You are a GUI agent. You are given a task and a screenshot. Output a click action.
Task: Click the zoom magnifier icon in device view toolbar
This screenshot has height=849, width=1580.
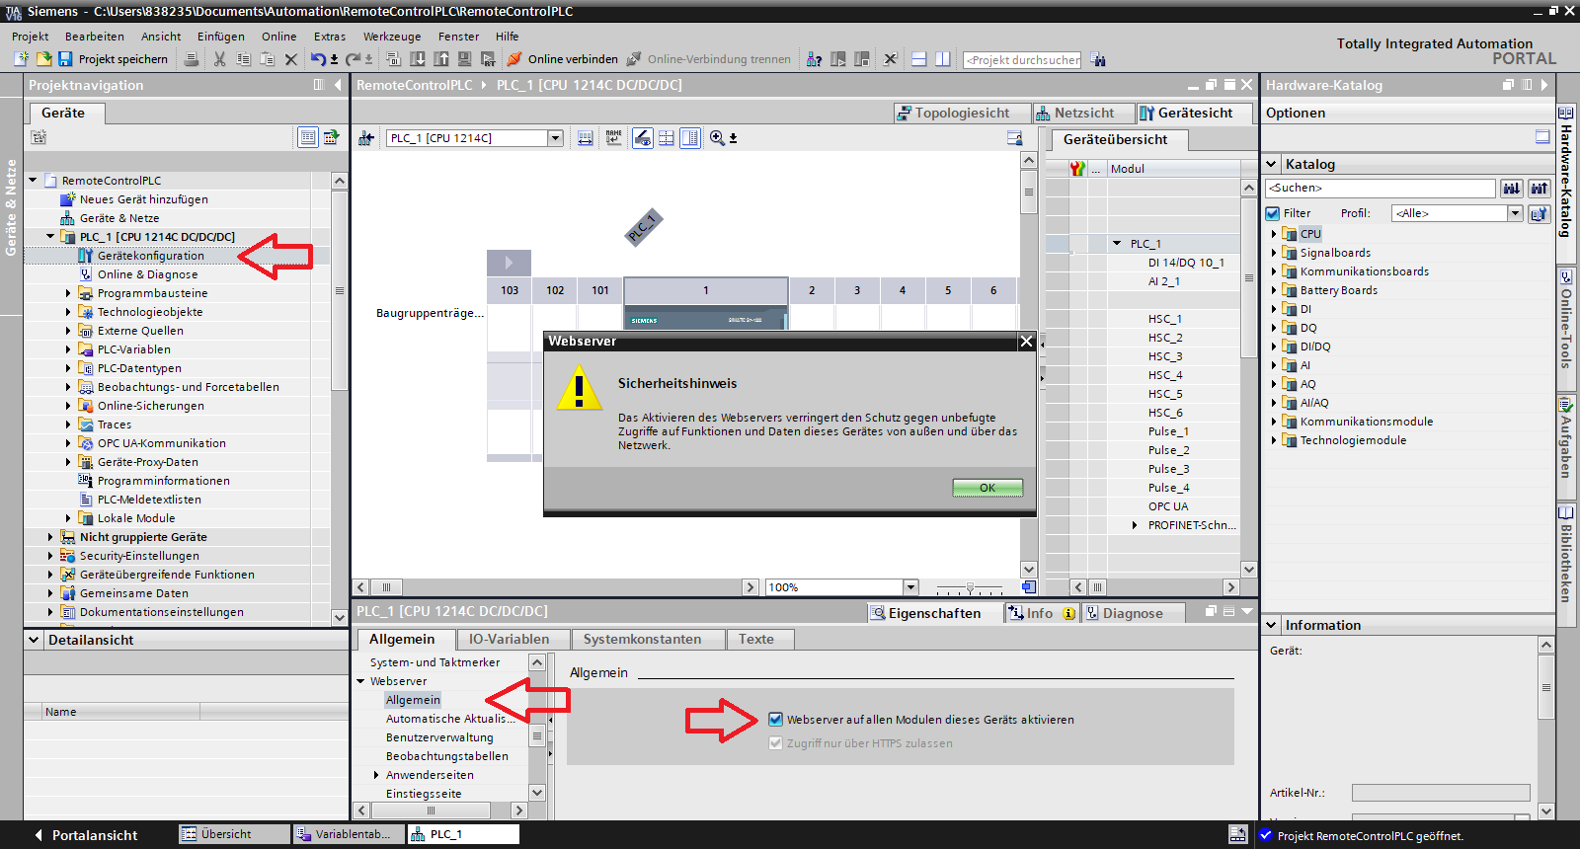tap(717, 138)
